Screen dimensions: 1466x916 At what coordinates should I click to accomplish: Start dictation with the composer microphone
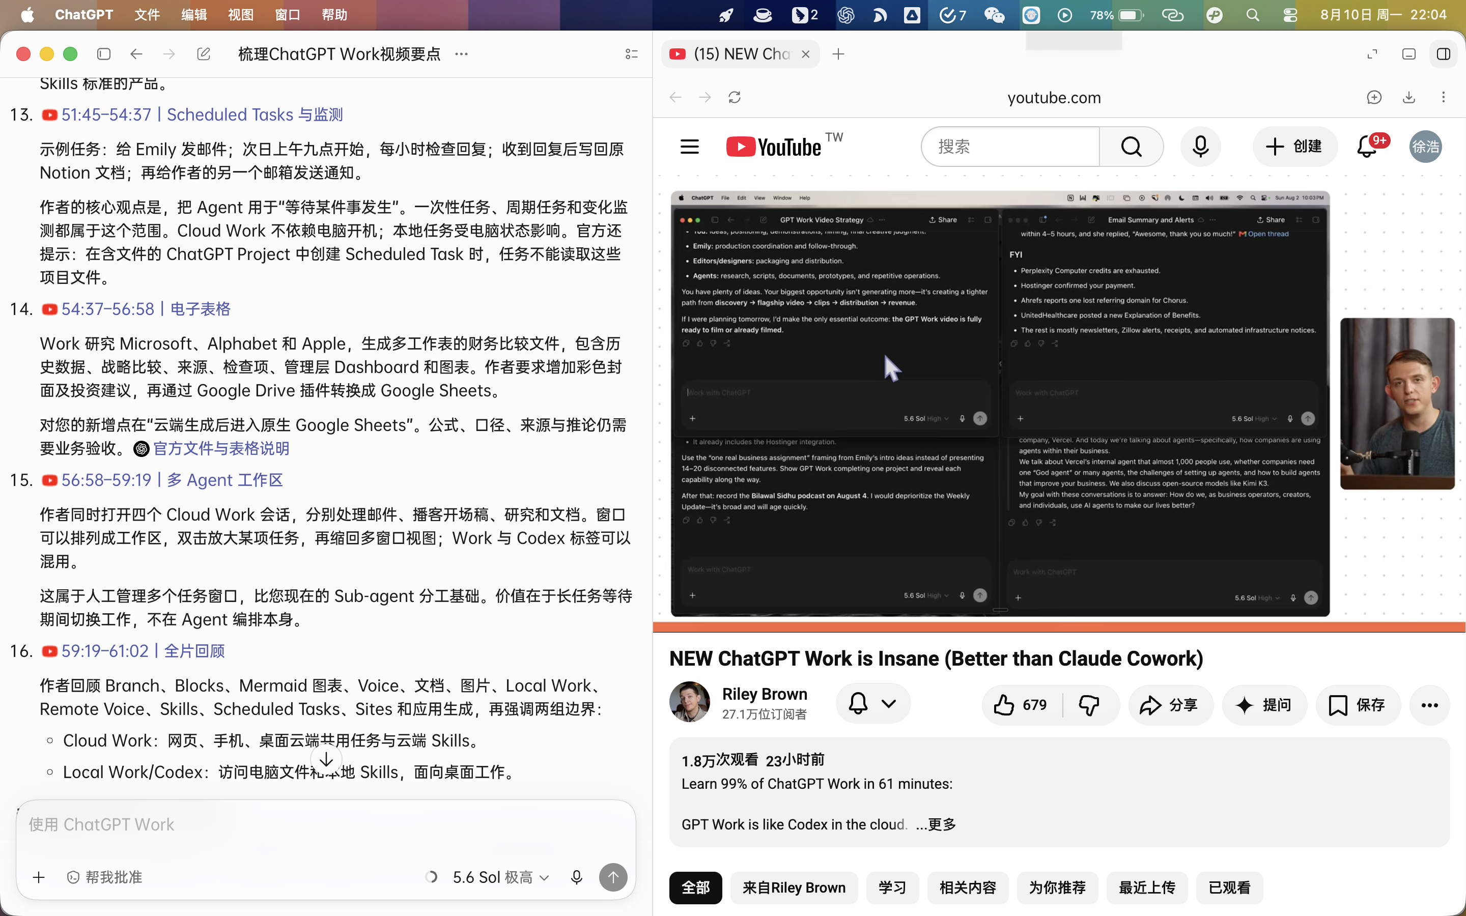click(576, 877)
